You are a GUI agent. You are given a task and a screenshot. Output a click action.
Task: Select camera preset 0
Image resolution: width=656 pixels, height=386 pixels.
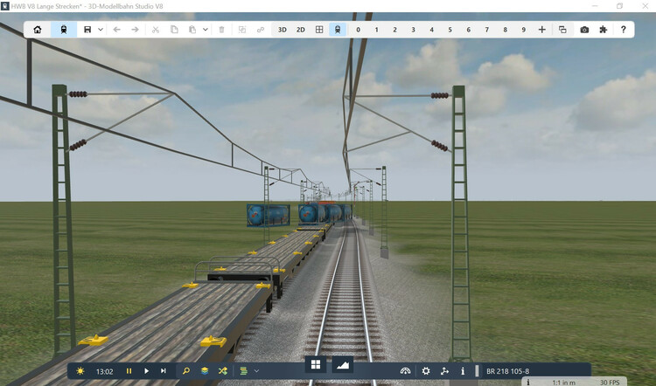click(358, 30)
